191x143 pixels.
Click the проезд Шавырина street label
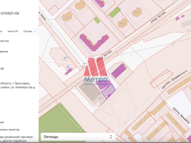pyautogui.click(x=181, y=115)
